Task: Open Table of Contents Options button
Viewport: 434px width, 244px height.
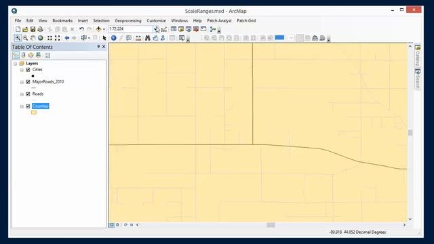Action: (x=47, y=55)
